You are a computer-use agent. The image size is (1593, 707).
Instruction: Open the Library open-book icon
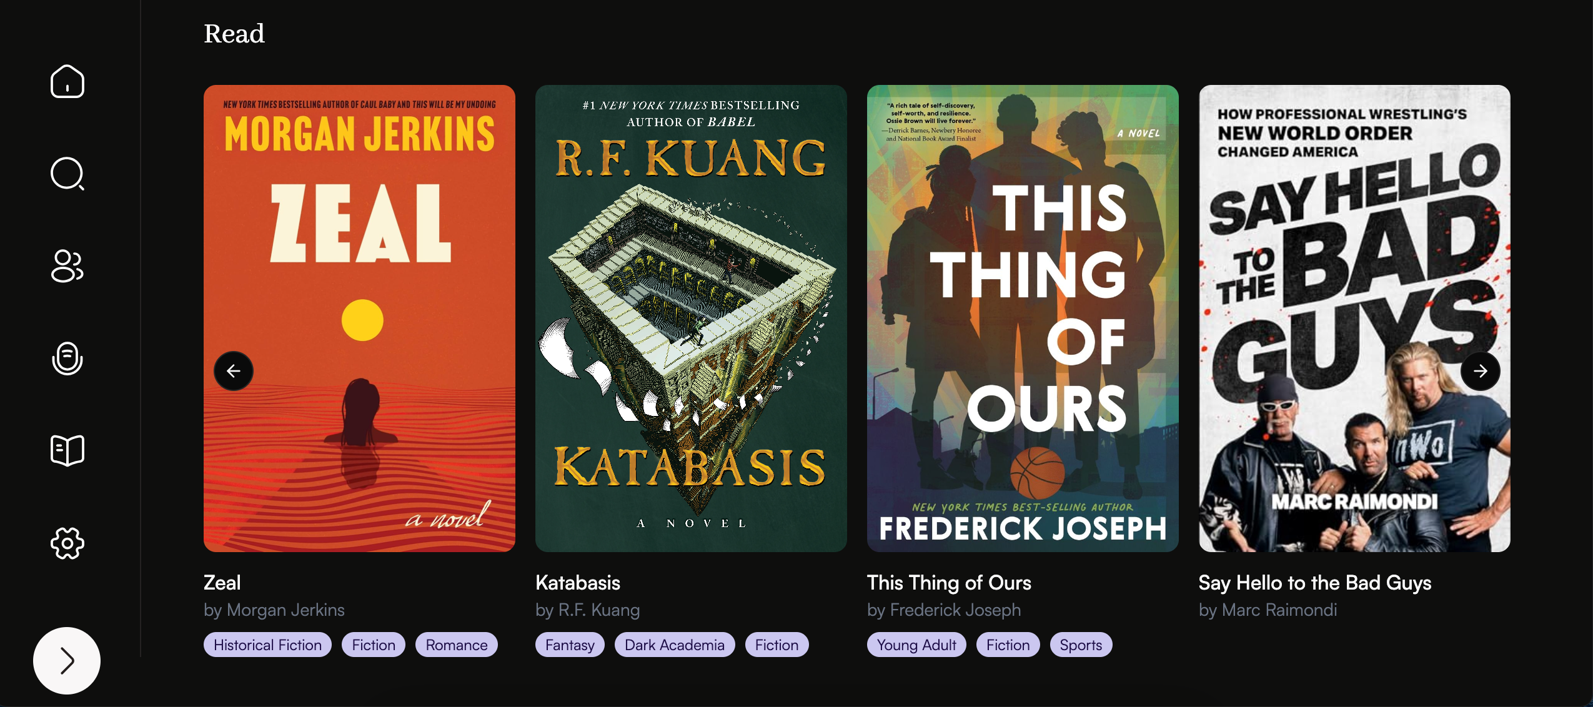point(67,451)
